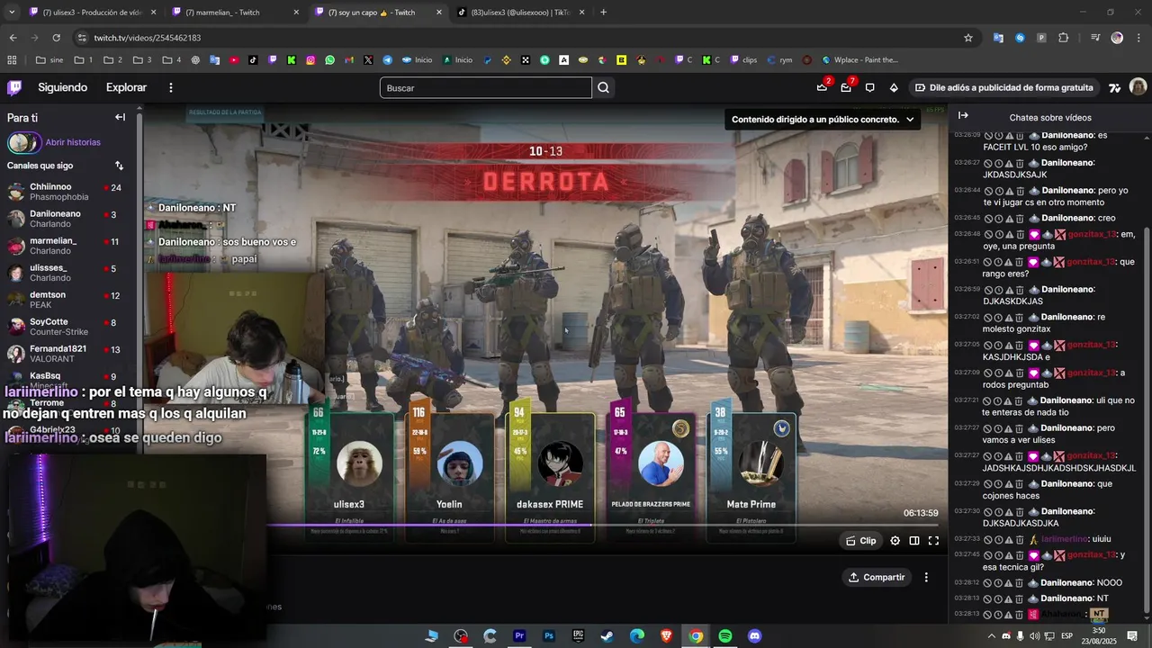
Task: Open the bits diamond icon
Action: tap(894, 87)
